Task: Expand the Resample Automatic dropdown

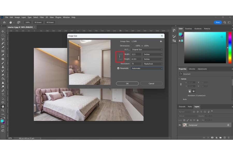Action: pyautogui.click(x=147, y=68)
